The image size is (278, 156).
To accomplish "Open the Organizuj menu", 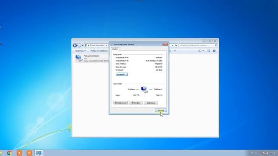I will tap(80, 51).
